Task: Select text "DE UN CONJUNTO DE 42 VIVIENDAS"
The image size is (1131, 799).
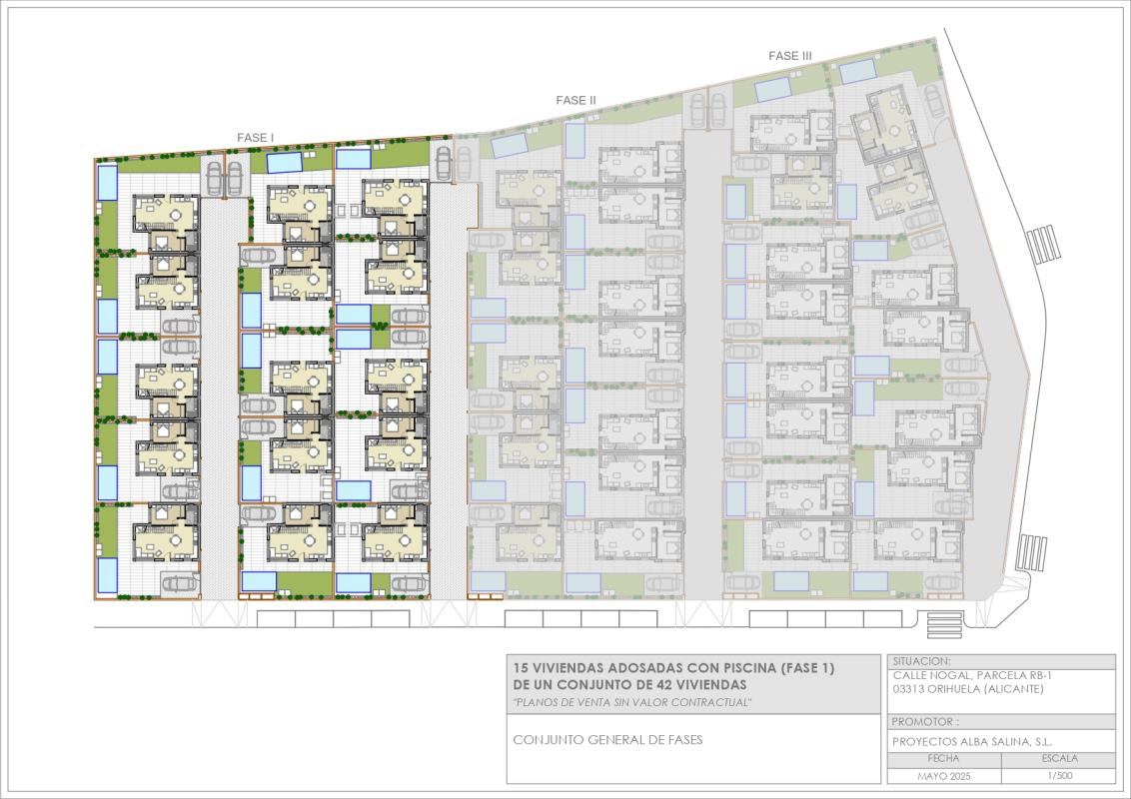Action: [x=629, y=684]
